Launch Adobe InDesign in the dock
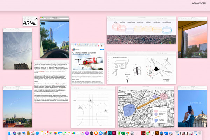 pyautogui.click(x=114, y=133)
